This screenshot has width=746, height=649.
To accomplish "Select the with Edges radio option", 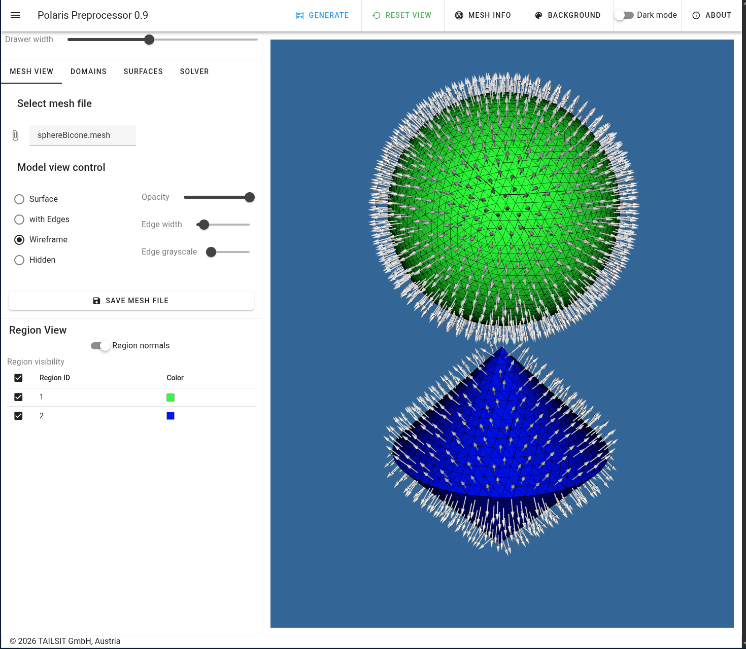I will coord(19,220).
